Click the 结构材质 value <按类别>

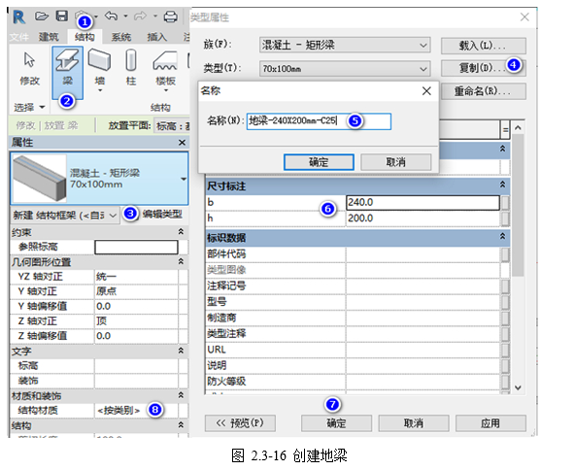(x=137, y=411)
